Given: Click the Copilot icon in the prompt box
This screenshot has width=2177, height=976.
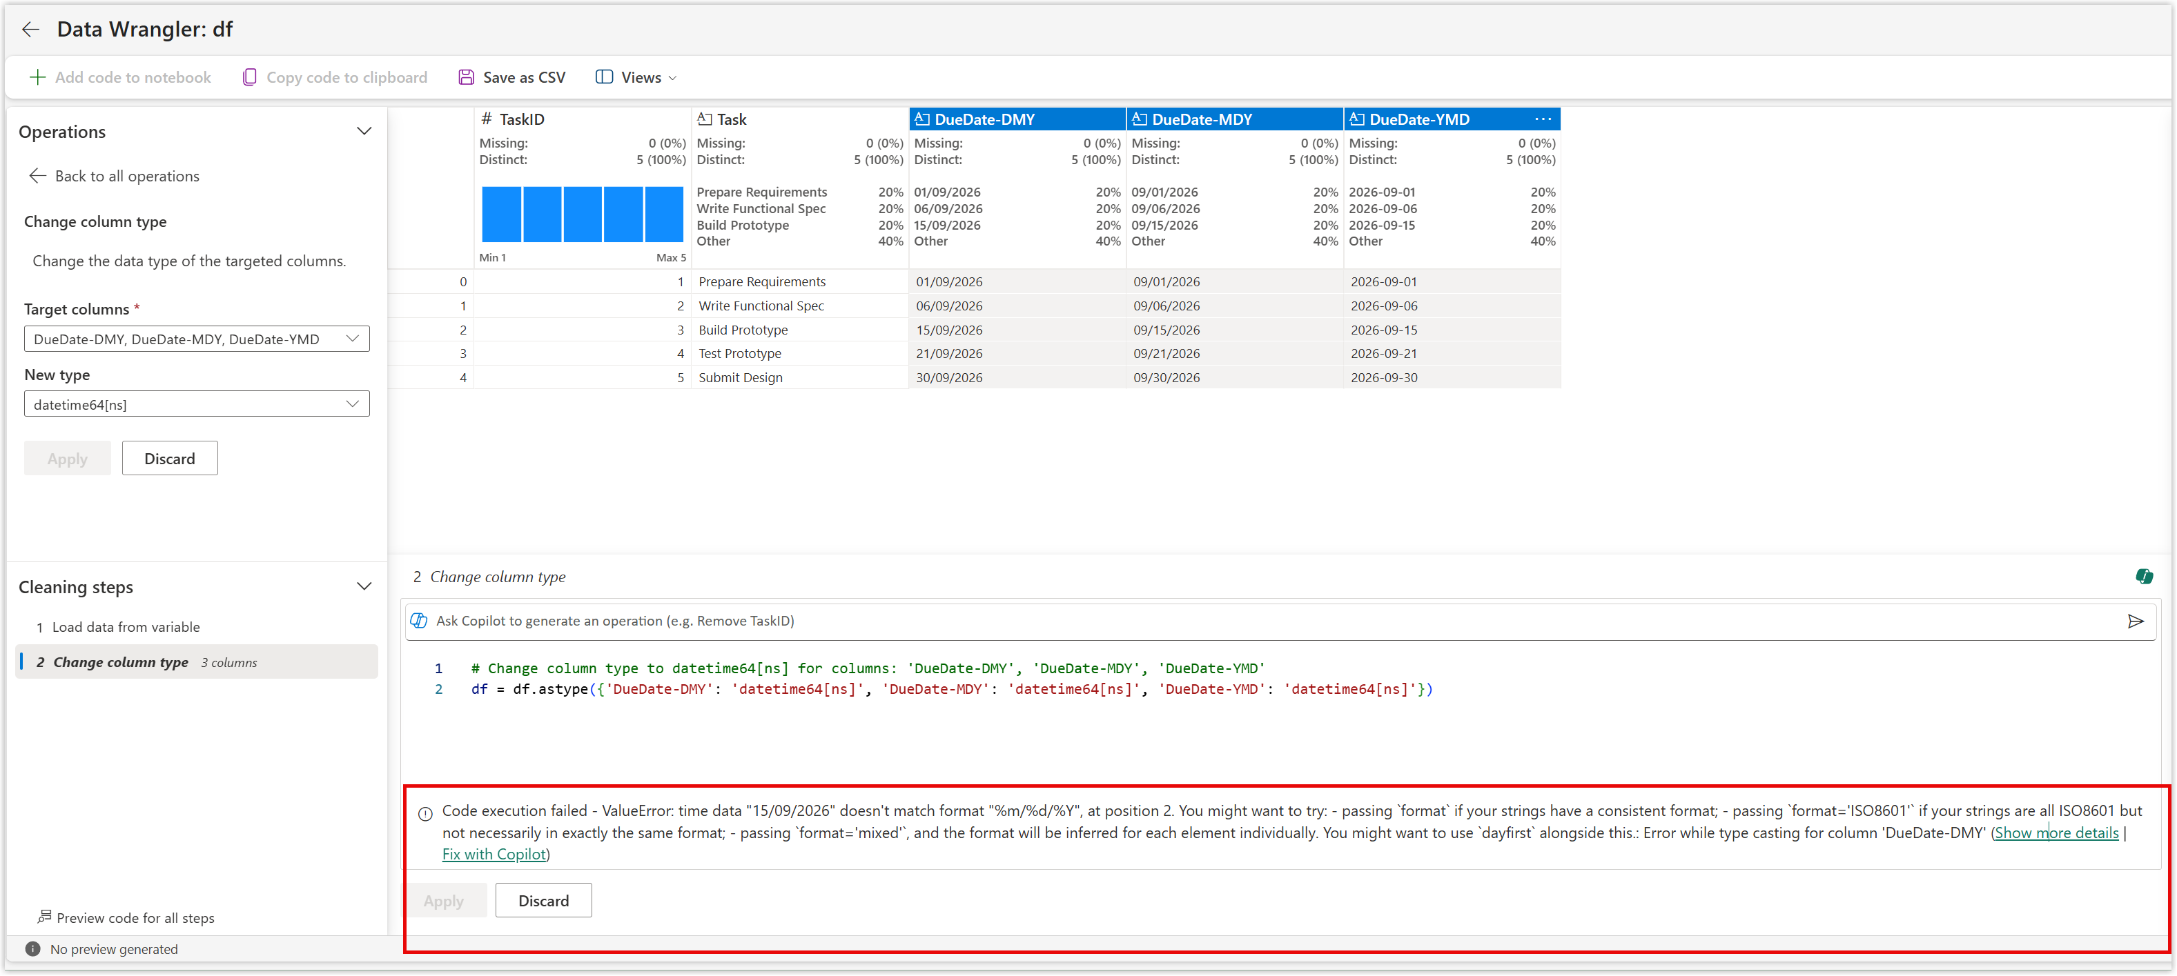Looking at the screenshot, I should 419,621.
